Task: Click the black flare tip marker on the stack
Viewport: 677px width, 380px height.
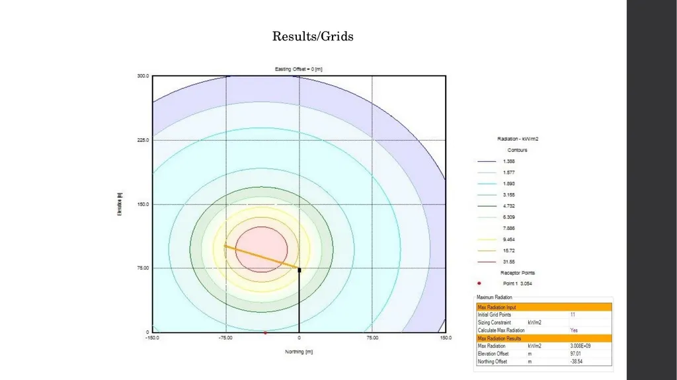Action: 299,270
